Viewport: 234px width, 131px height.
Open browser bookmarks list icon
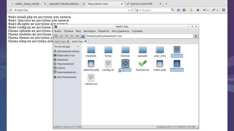tap(184, 10)
